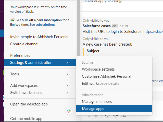
Task: Expand the Switch workspaces chevron
Action: 67,93
